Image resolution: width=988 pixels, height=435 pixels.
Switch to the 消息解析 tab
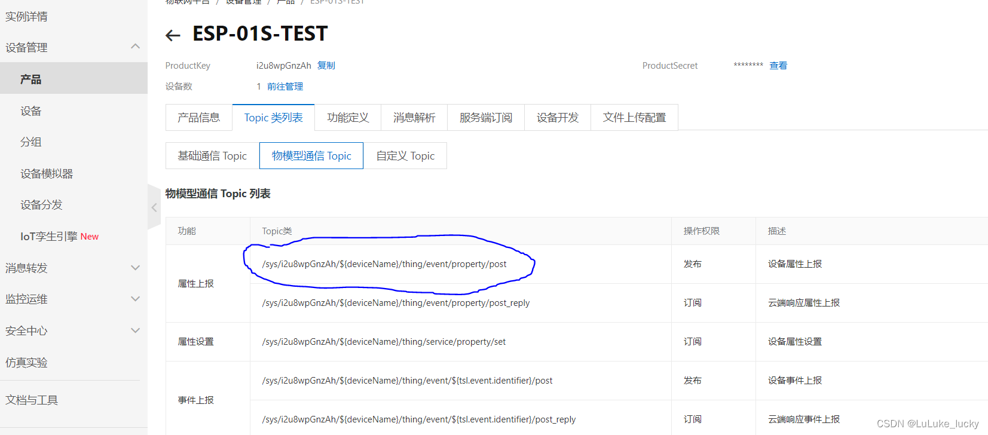point(414,118)
